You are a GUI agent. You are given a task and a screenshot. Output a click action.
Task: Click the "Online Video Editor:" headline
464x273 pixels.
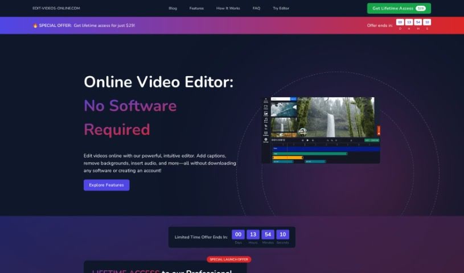[159, 82]
